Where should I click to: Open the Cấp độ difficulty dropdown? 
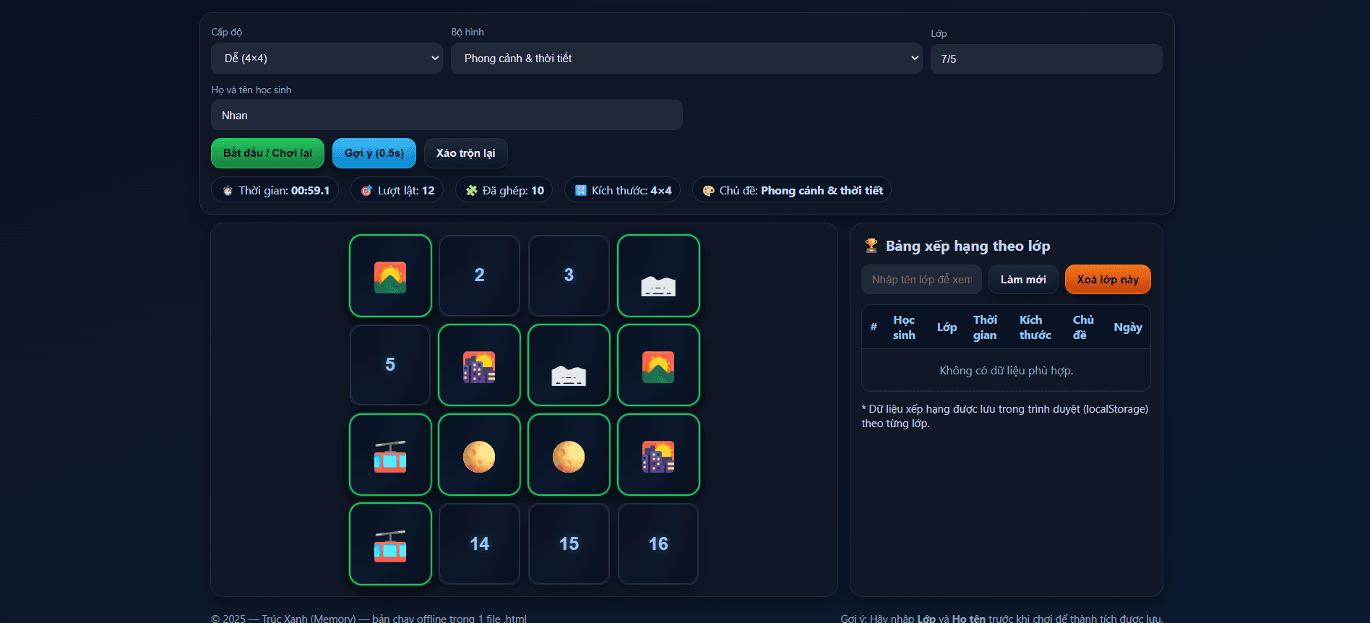coord(327,58)
